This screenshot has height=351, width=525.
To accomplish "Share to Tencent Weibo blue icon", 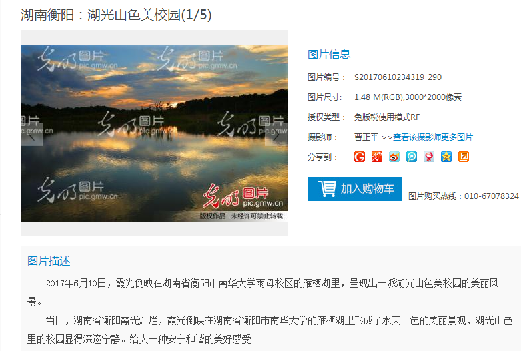I will coord(412,157).
